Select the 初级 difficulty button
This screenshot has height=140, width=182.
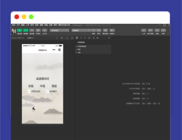click(x=31, y=86)
